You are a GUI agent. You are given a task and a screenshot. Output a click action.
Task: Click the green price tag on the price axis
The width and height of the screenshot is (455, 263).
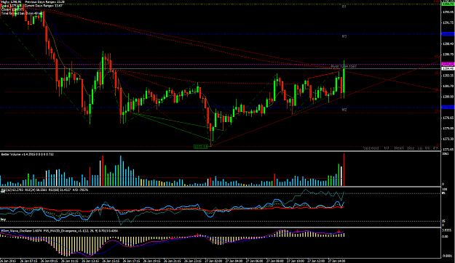pos(448,4)
